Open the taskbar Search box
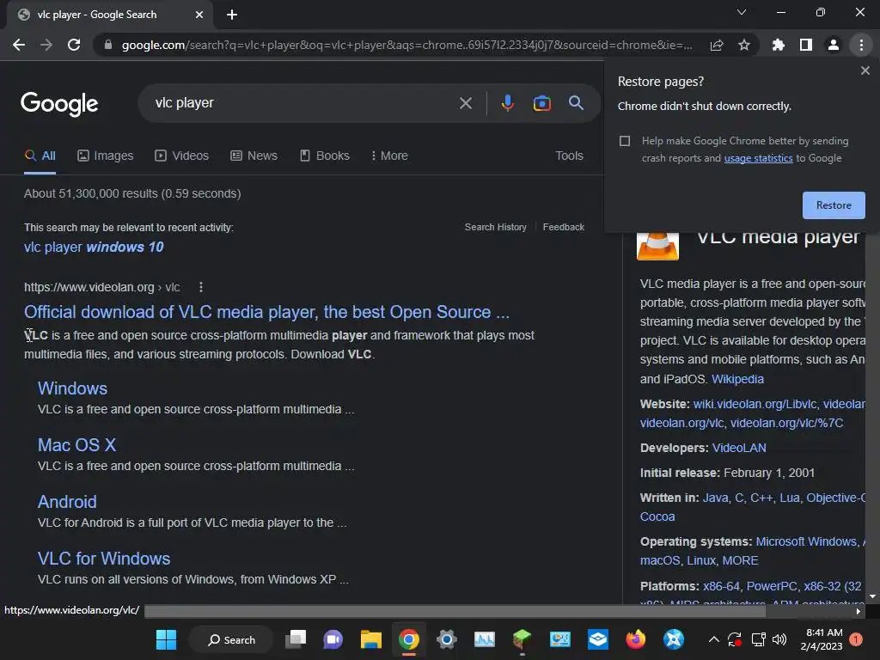880x660 pixels. click(231, 639)
